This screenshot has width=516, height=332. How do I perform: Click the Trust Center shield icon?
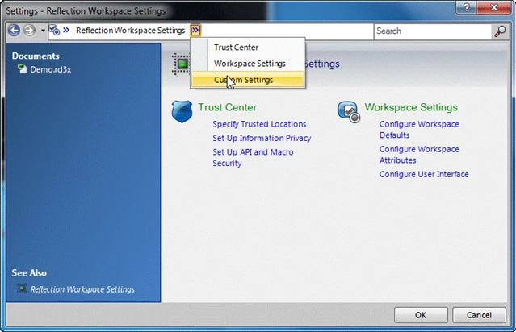point(182,112)
